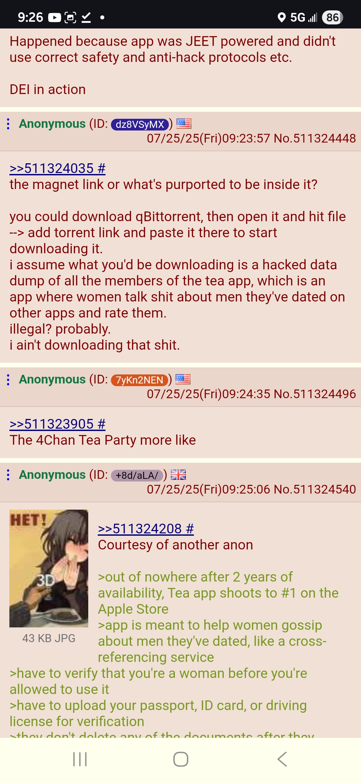
Task: Select the orange 7yKn2NEN ID badge
Action: pos(139,380)
